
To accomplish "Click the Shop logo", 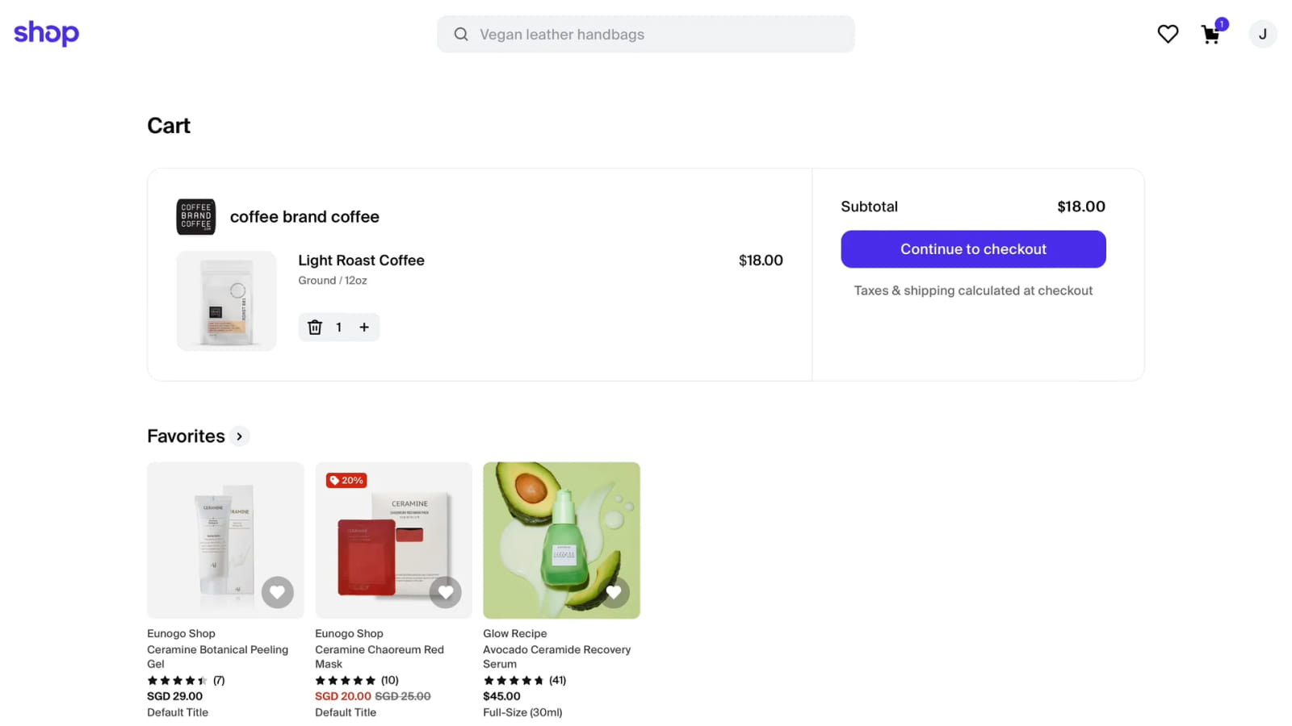I will click(46, 33).
